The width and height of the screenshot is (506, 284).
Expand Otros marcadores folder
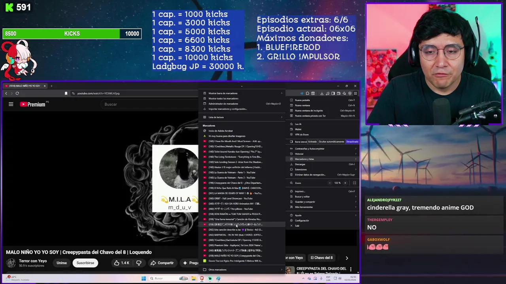(242, 270)
